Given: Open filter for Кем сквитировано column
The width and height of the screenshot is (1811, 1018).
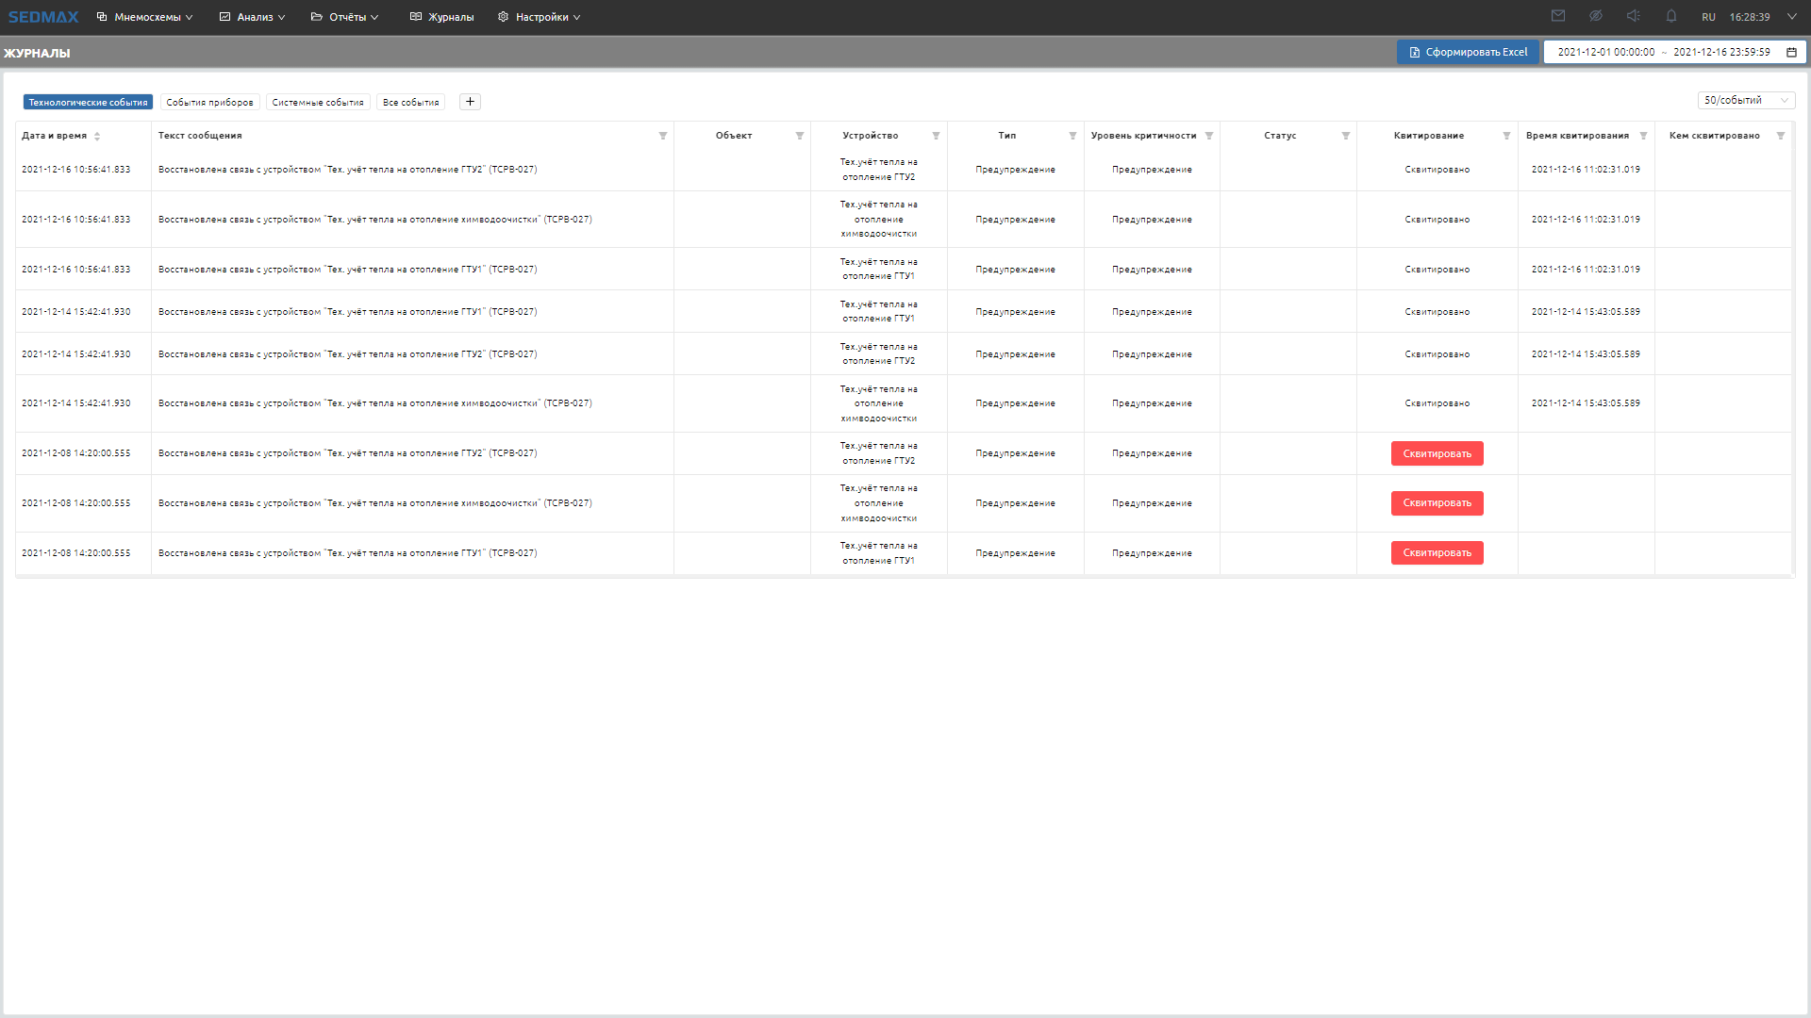Looking at the screenshot, I should tap(1781, 136).
